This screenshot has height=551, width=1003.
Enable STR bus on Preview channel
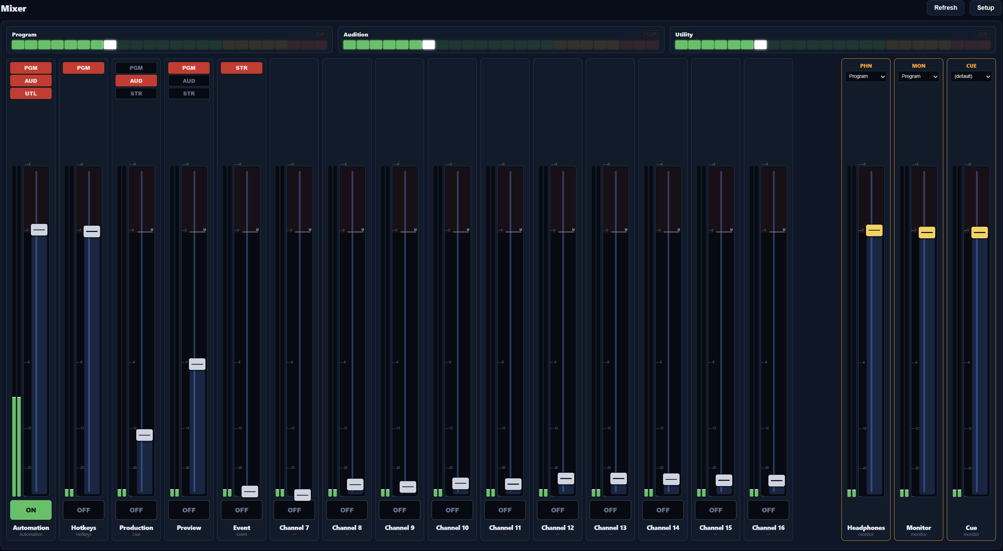[x=189, y=93]
